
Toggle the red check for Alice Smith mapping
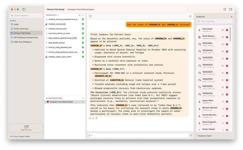click(x=227, y=30)
